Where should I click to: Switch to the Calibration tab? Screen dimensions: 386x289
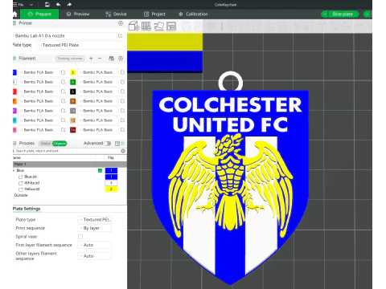click(193, 14)
